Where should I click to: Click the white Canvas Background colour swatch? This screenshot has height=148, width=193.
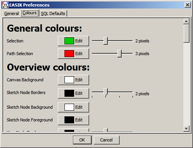[x=69, y=80]
